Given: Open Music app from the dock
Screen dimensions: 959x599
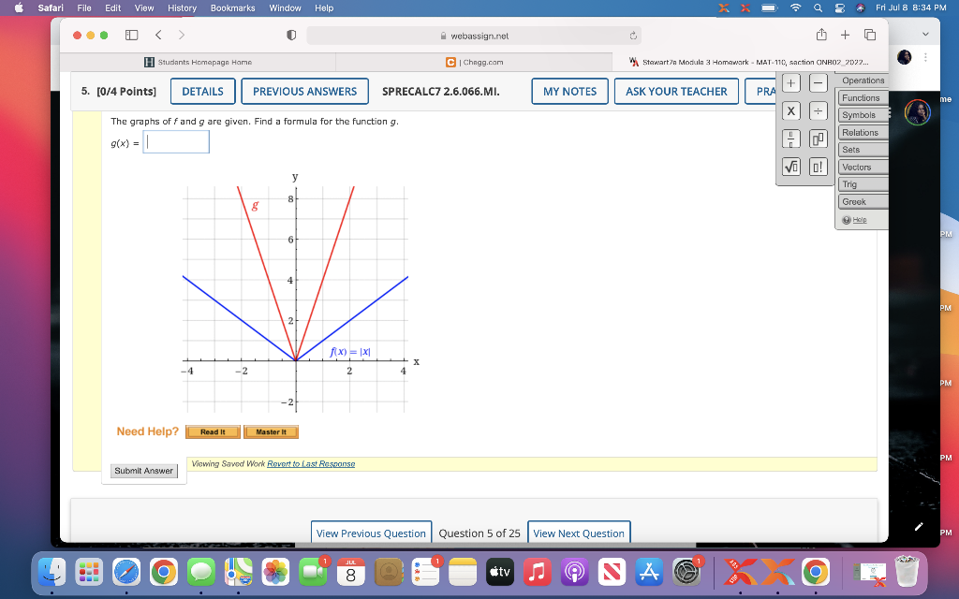Looking at the screenshot, I should pos(537,572).
